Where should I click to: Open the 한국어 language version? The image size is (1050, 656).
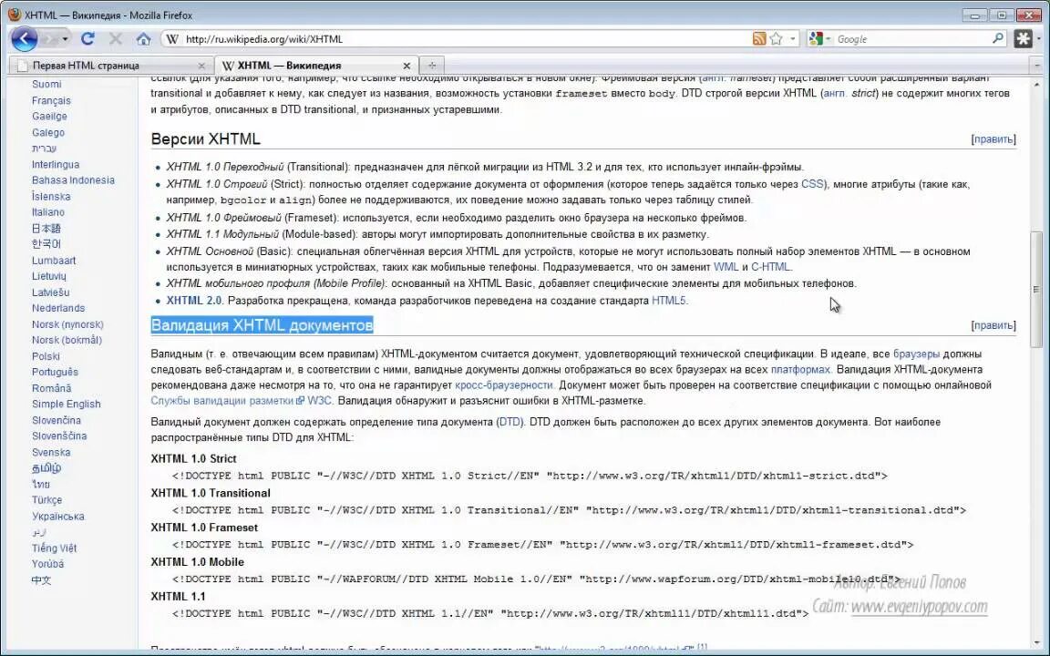point(46,244)
